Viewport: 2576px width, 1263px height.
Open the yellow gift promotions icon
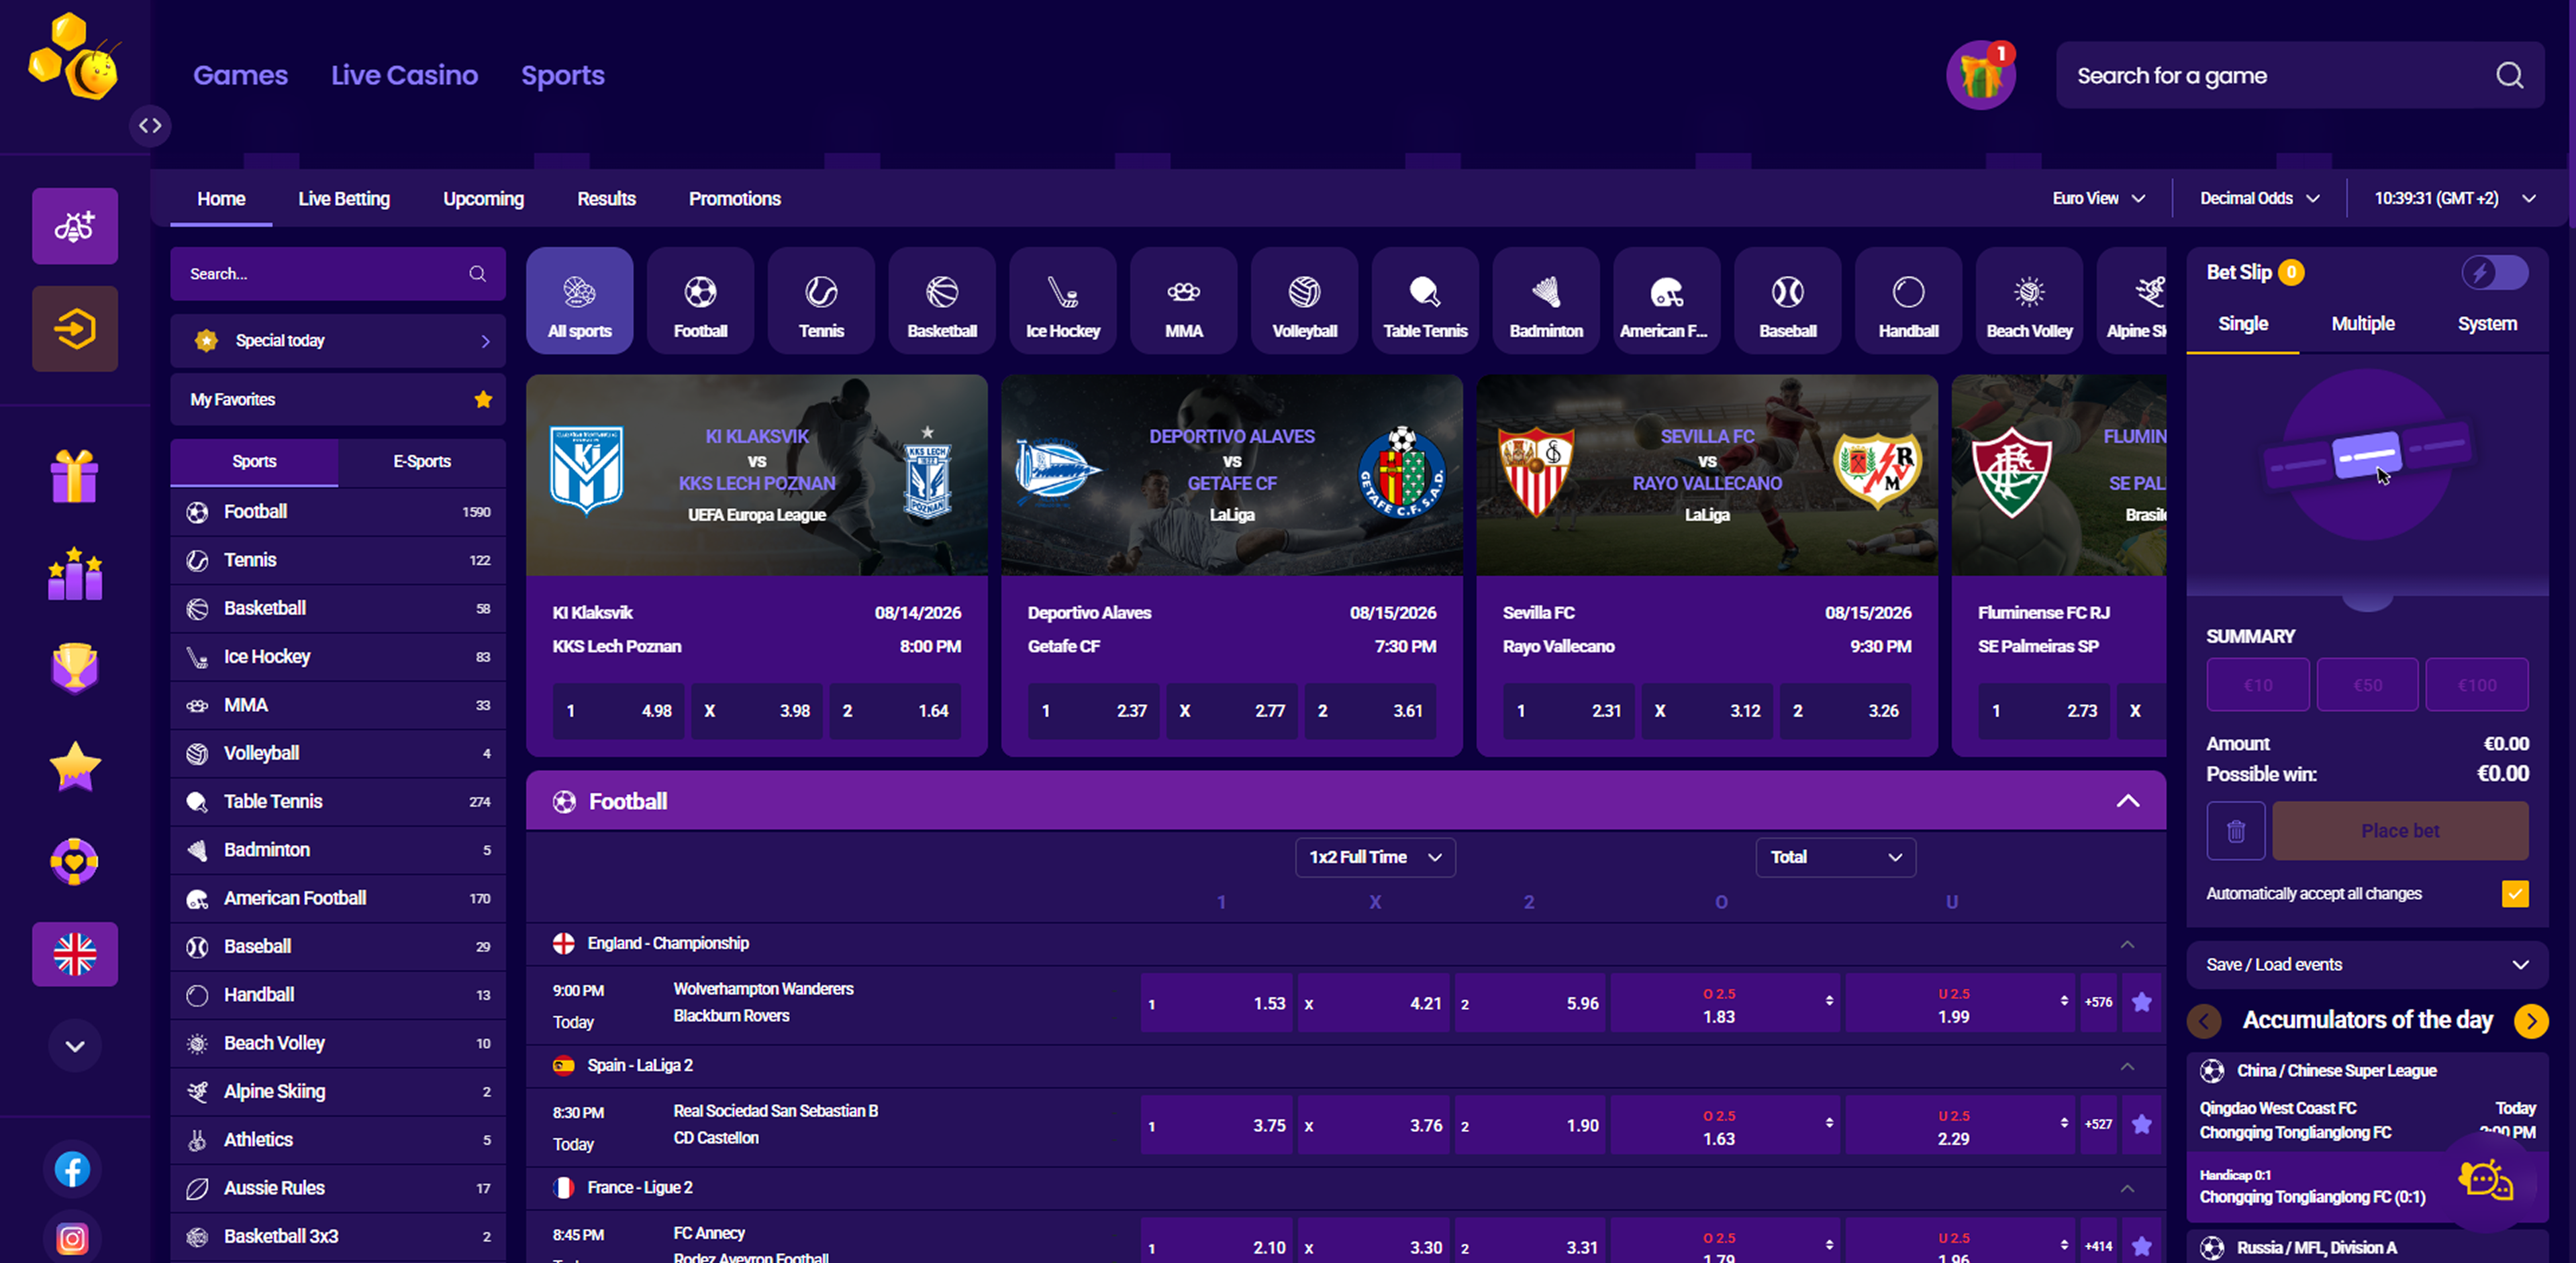coord(75,476)
